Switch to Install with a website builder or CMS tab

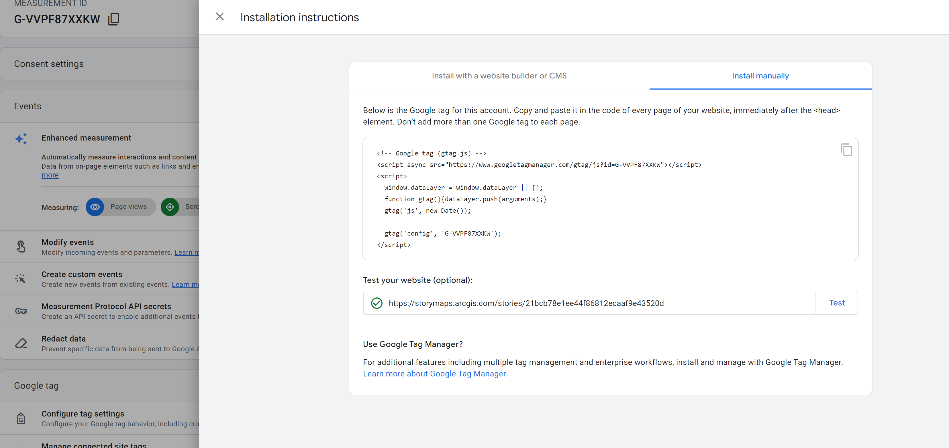499,76
